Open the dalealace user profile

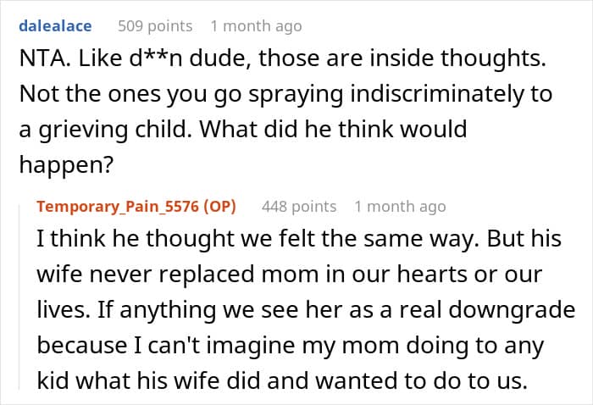click(x=56, y=26)
